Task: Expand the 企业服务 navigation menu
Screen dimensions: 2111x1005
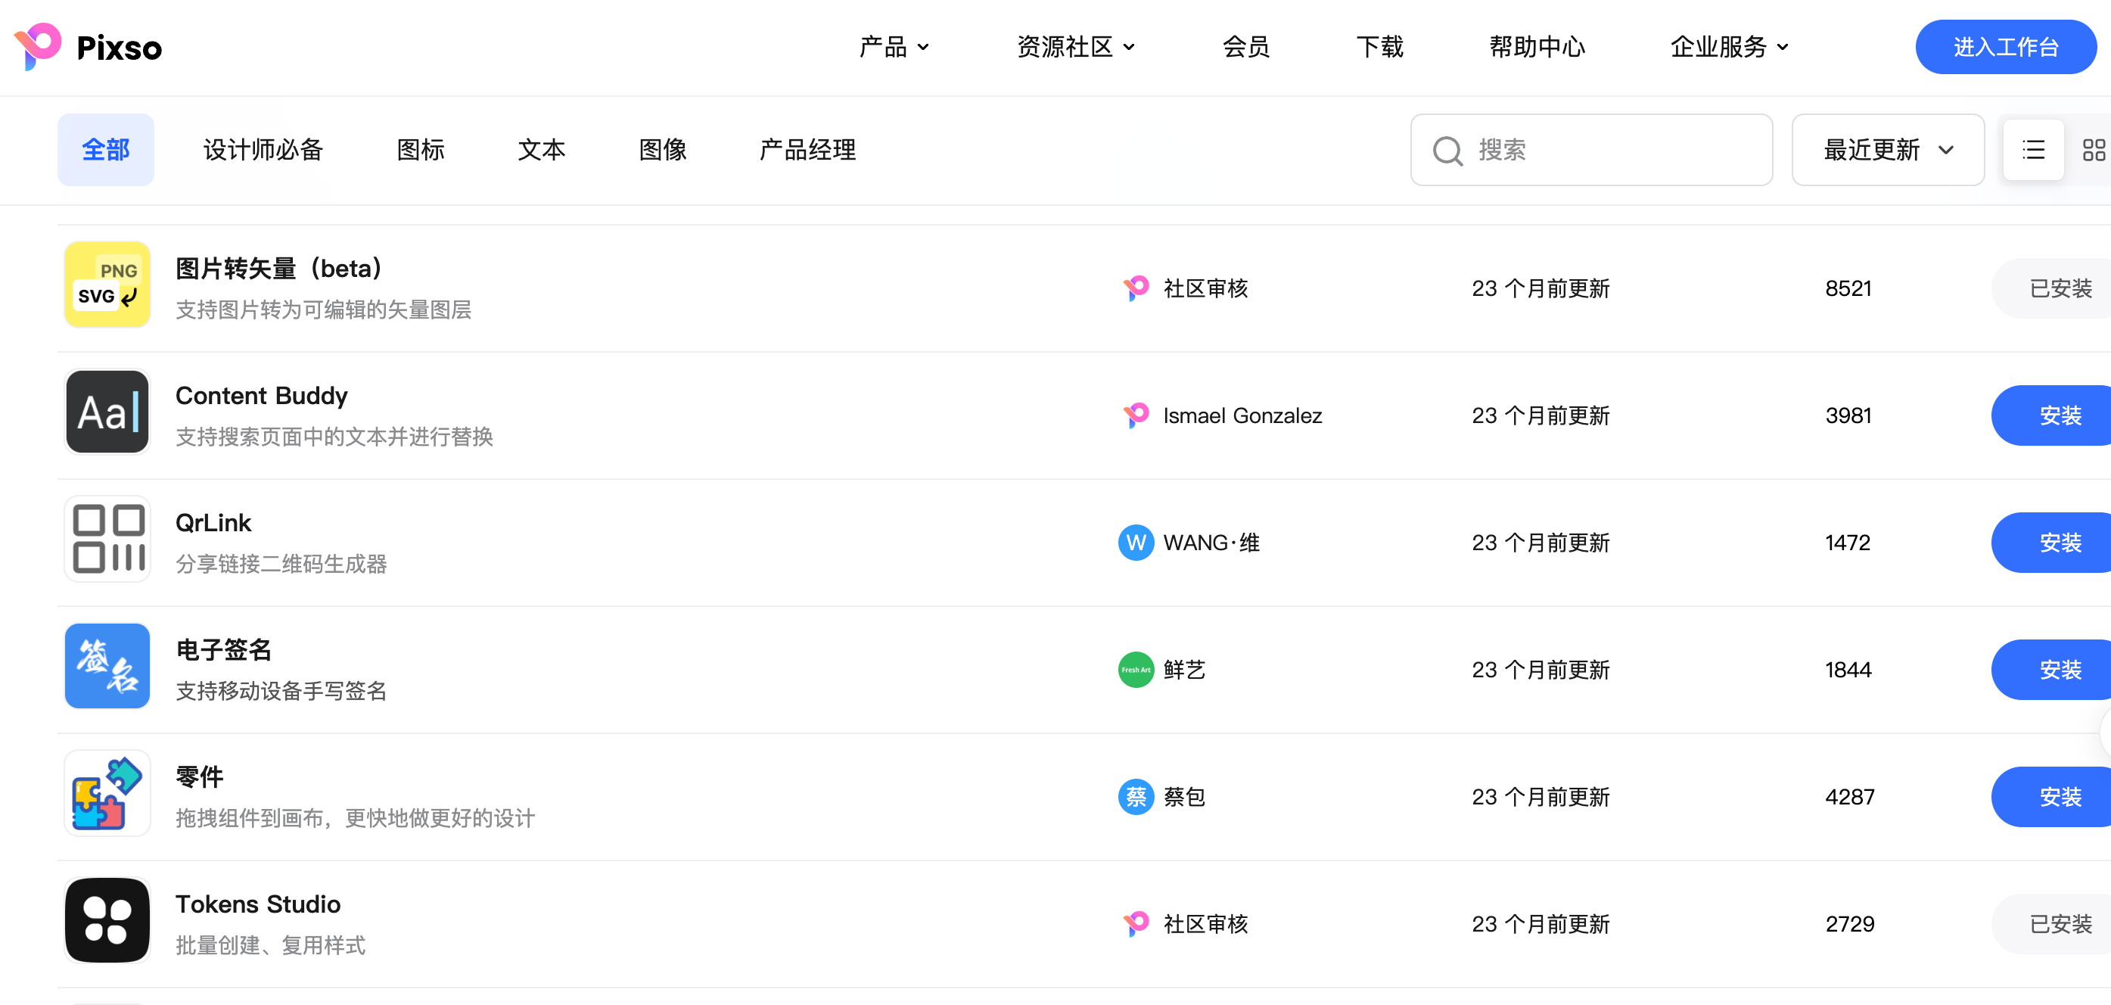Action: point(1729,47)
